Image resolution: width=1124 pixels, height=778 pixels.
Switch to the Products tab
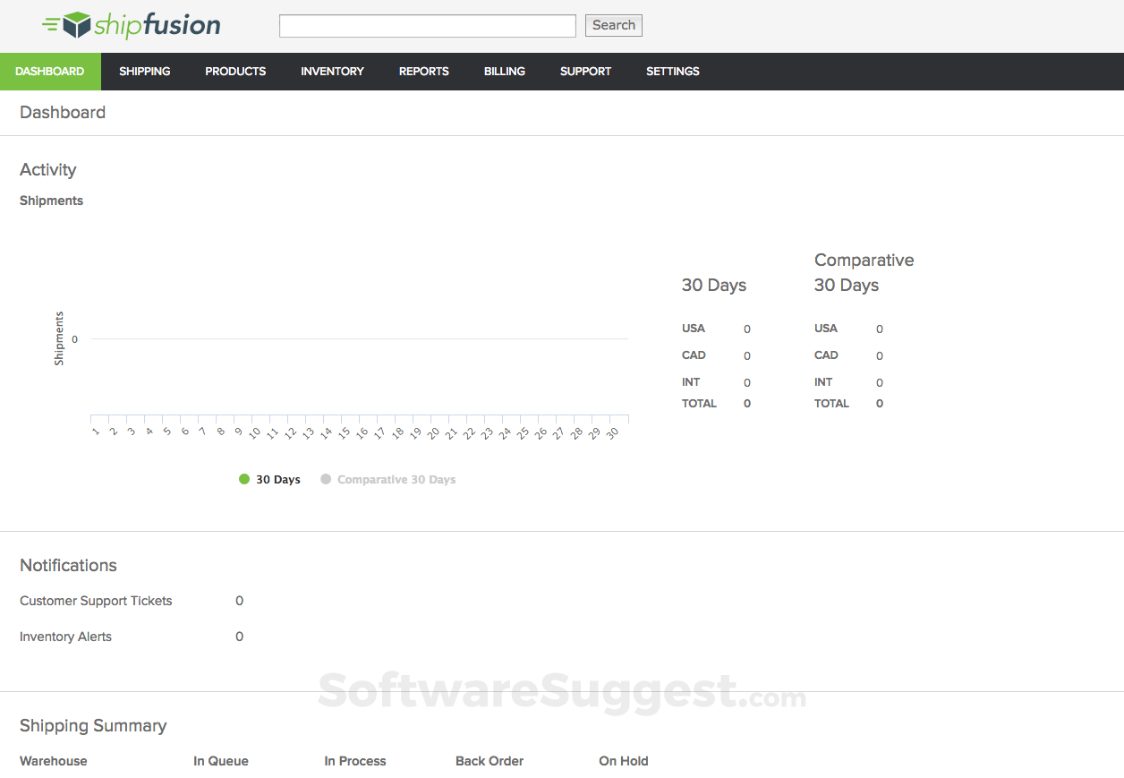click(235, 71)
